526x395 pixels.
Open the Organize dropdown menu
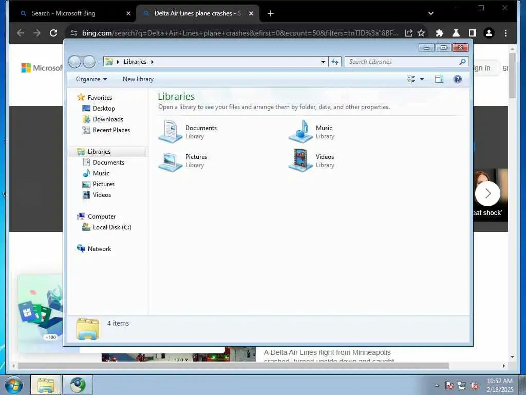[x=91, y=79]
